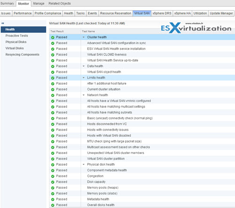
Task: Click green check icon for Hosts disconnected from VC
Action: coord(53,124)
